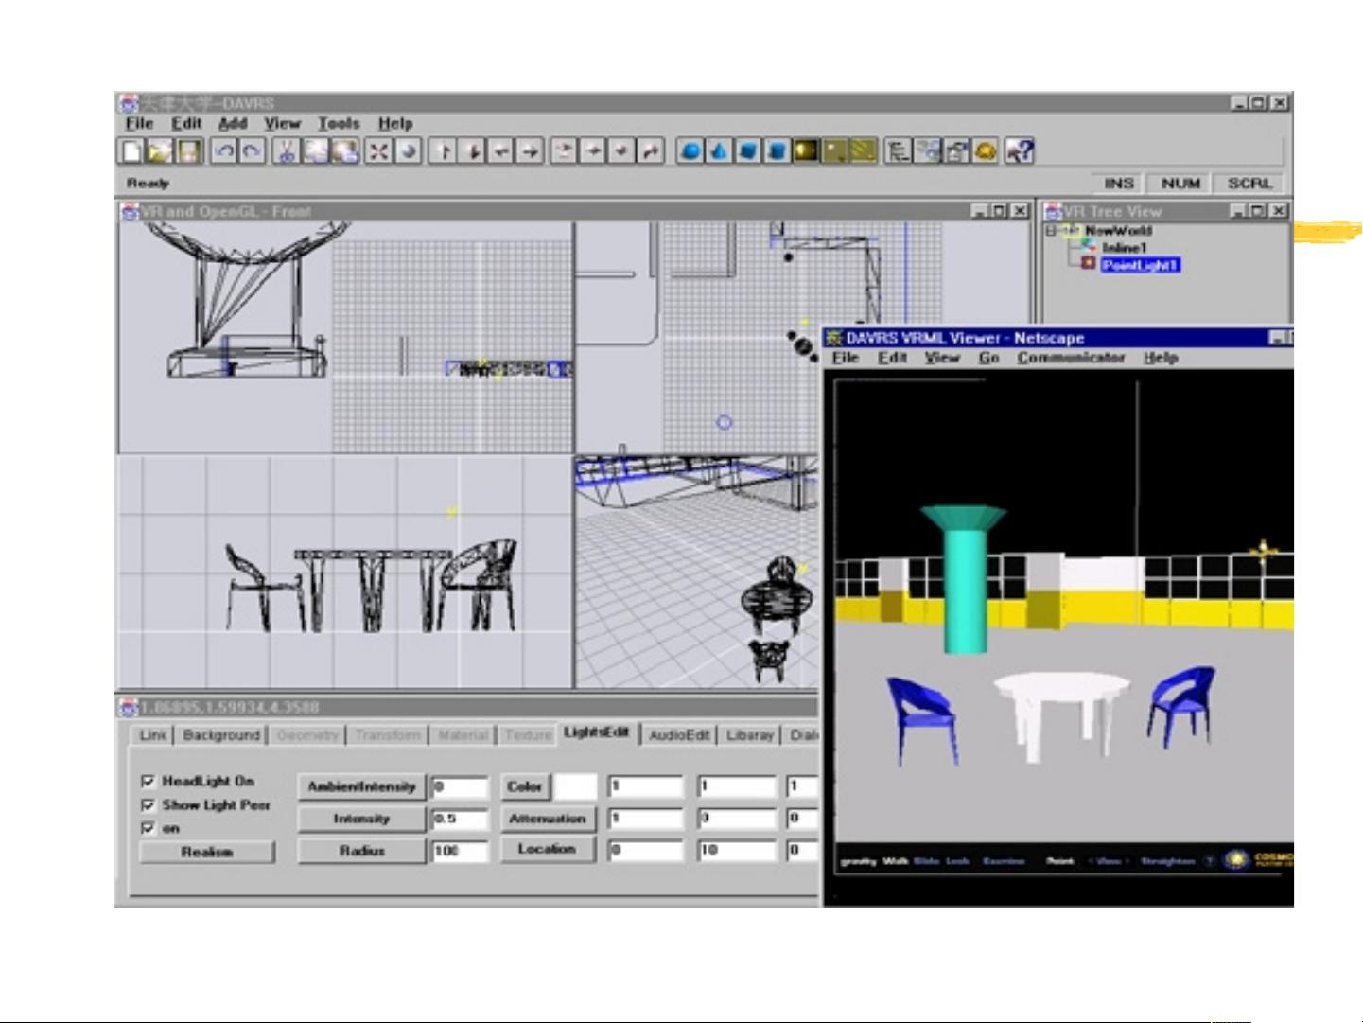
Task: Click the four-arrows fit view icon
Action: click(x=378, y=150)
